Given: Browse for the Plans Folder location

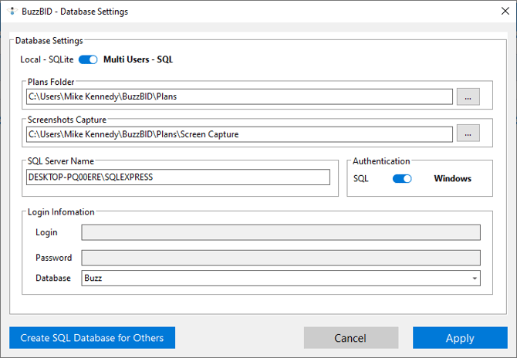Looking at the screenshot, I should [x=468, y=96].
